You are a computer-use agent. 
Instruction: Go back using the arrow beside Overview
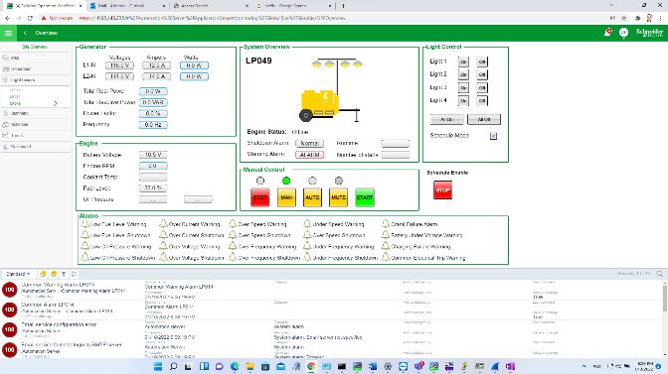(25, 33)
